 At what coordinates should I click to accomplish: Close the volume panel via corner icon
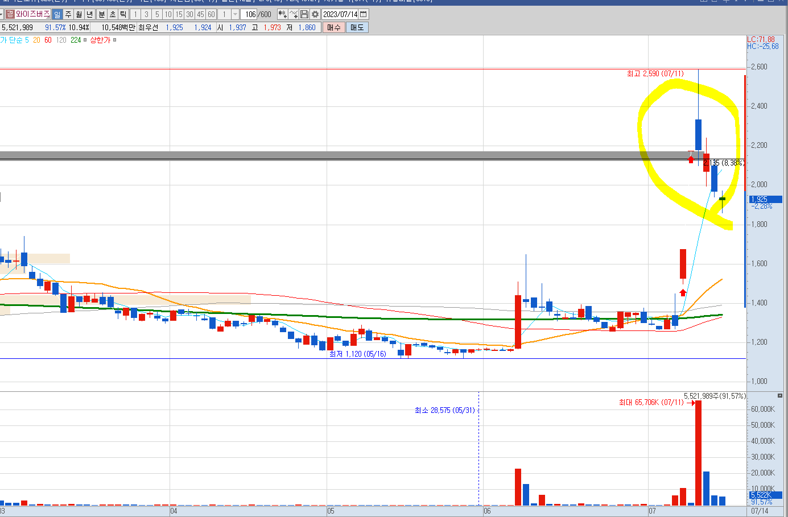780,395
